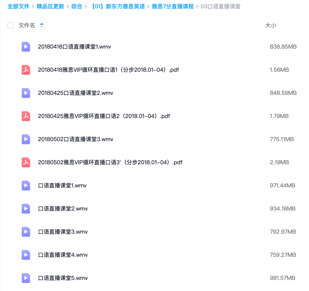This screenshot has height=291, width=309.
Task: Click PDF icon for 20180425雅思VIP循环直播口语2
Action: point(26,116)
